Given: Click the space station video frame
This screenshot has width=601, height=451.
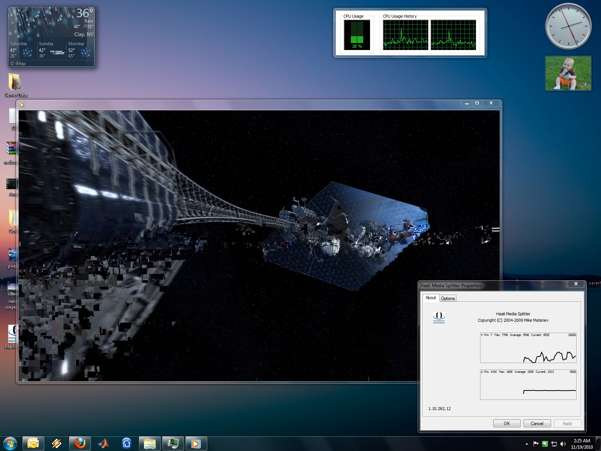Looking at the screenshot, I should (259, 246).
